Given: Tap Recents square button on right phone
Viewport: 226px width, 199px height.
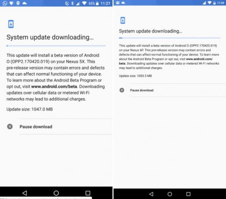Looking at the screenshot, I should [188, 194].
